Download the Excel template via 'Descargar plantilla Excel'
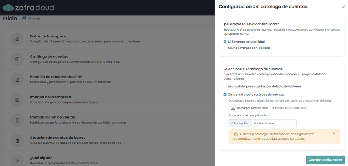 click(x=249, y=108)
